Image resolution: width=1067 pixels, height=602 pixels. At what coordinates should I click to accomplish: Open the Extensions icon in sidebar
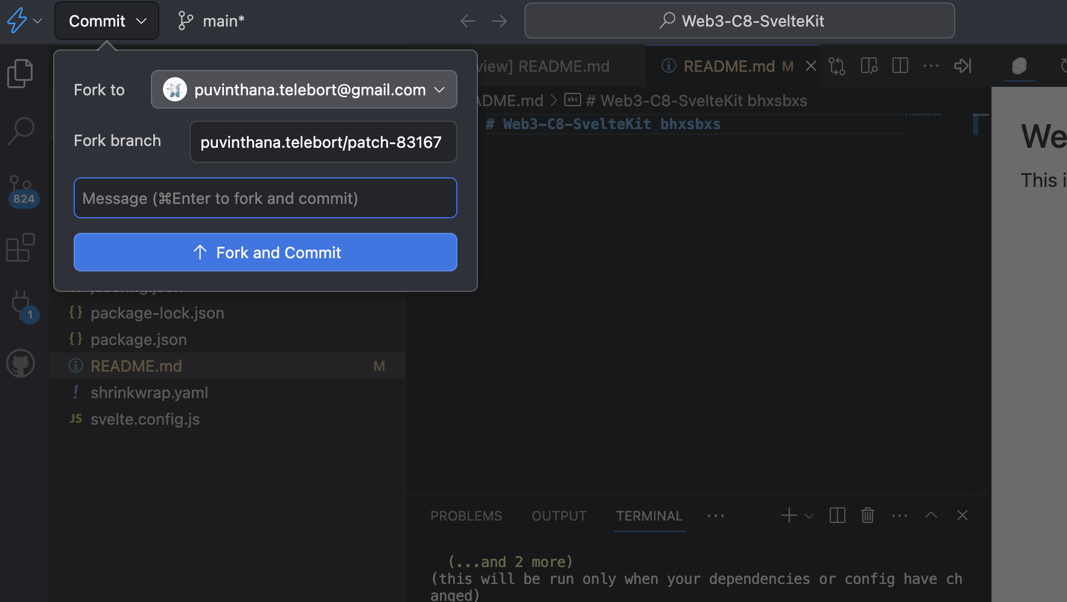point(21,247)
